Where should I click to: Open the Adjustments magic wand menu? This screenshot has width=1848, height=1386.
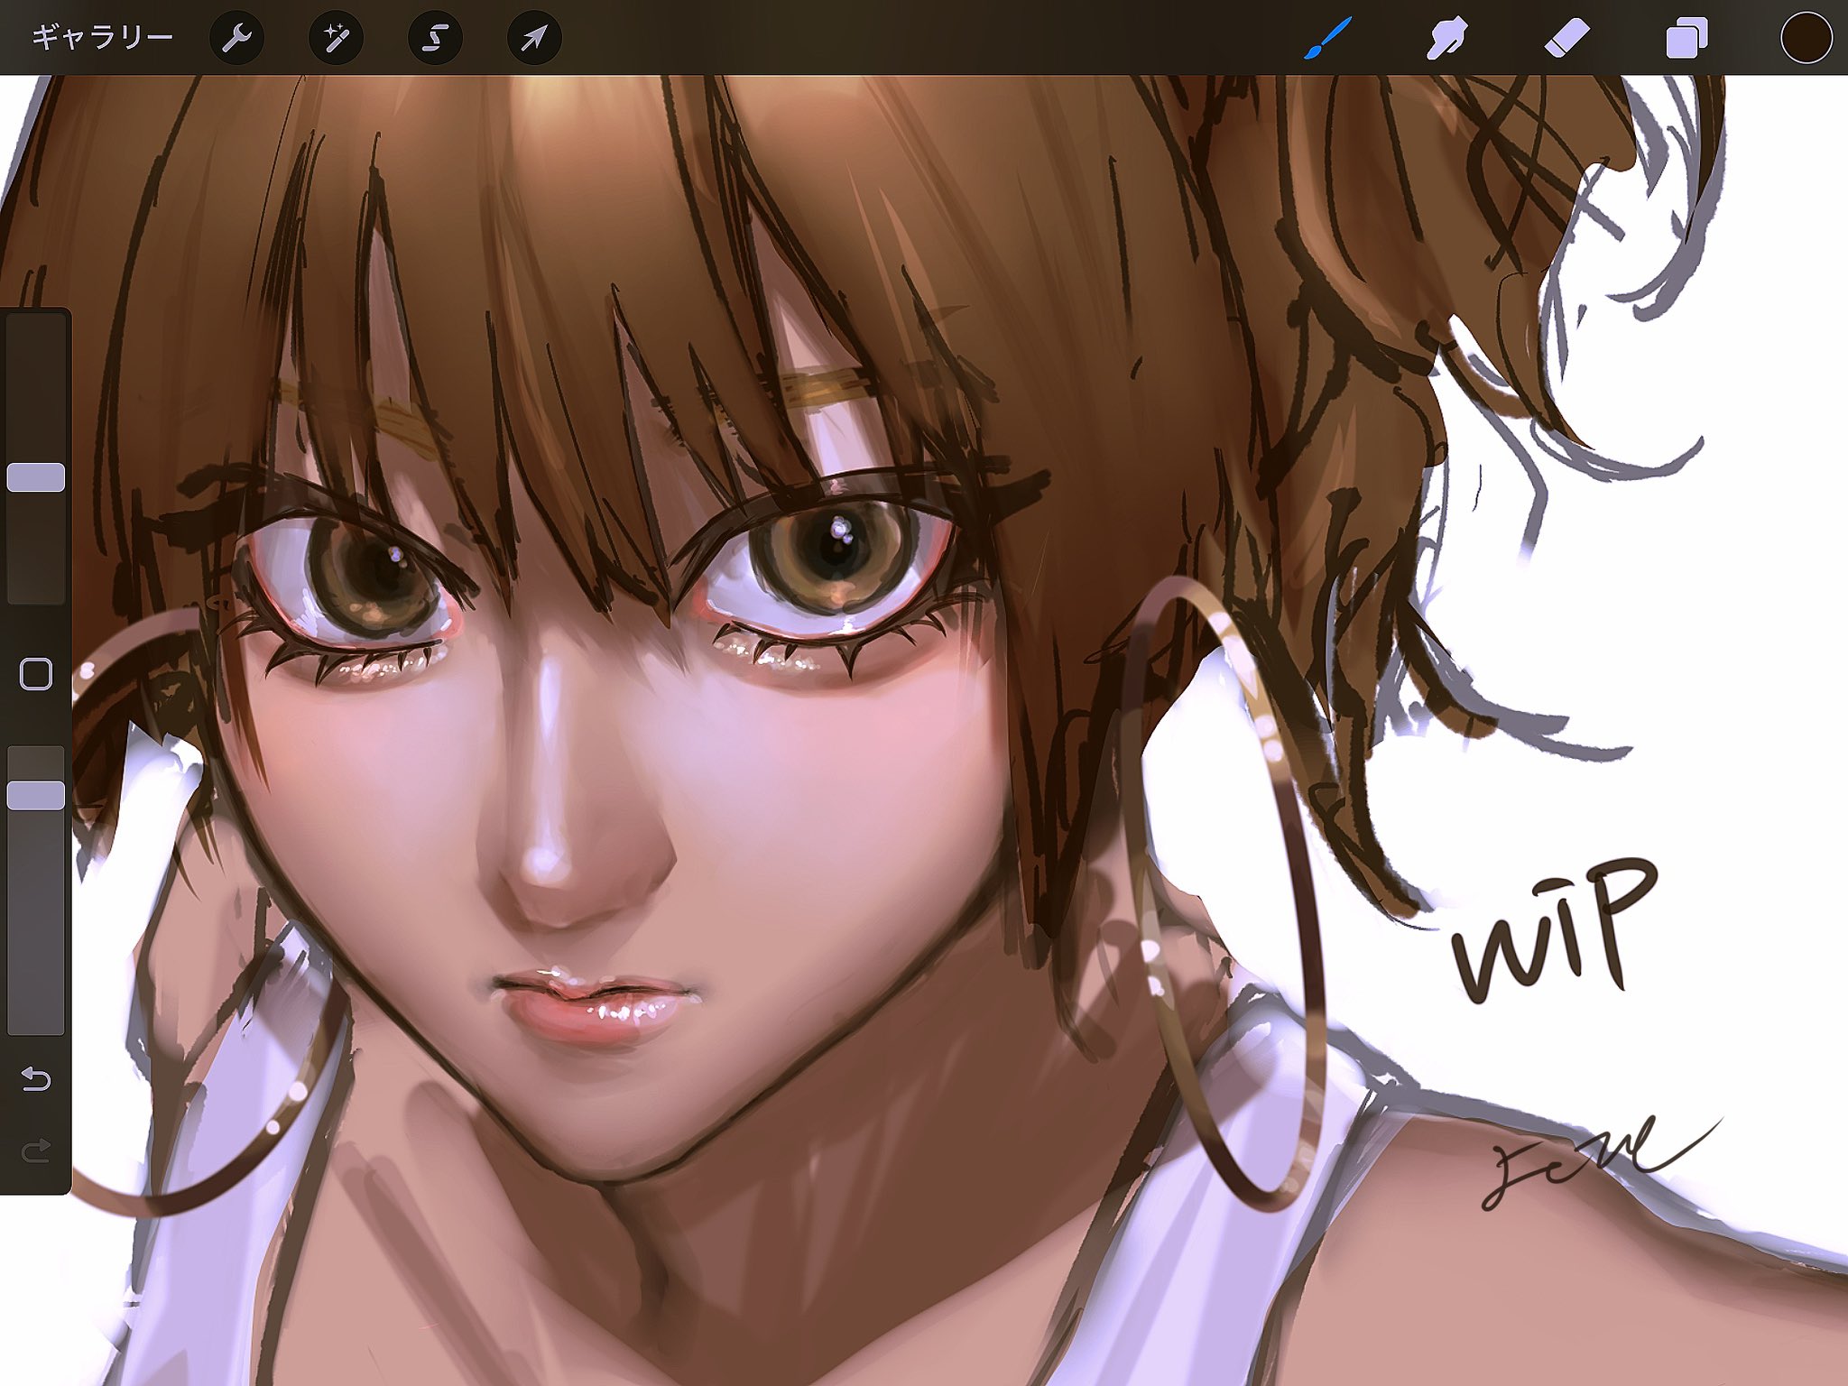[336, 38]
